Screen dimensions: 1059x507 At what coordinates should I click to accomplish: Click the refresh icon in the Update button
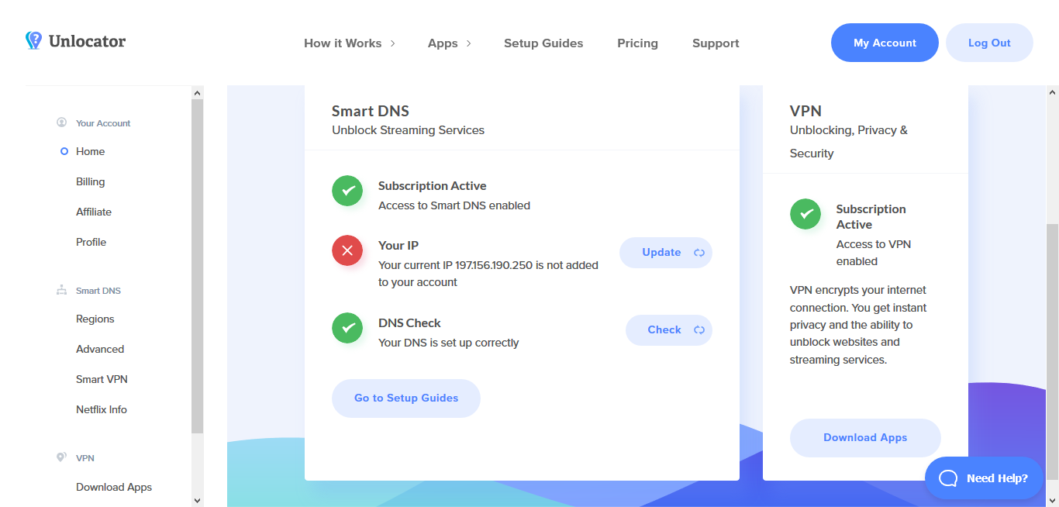[x=699, y=253]
